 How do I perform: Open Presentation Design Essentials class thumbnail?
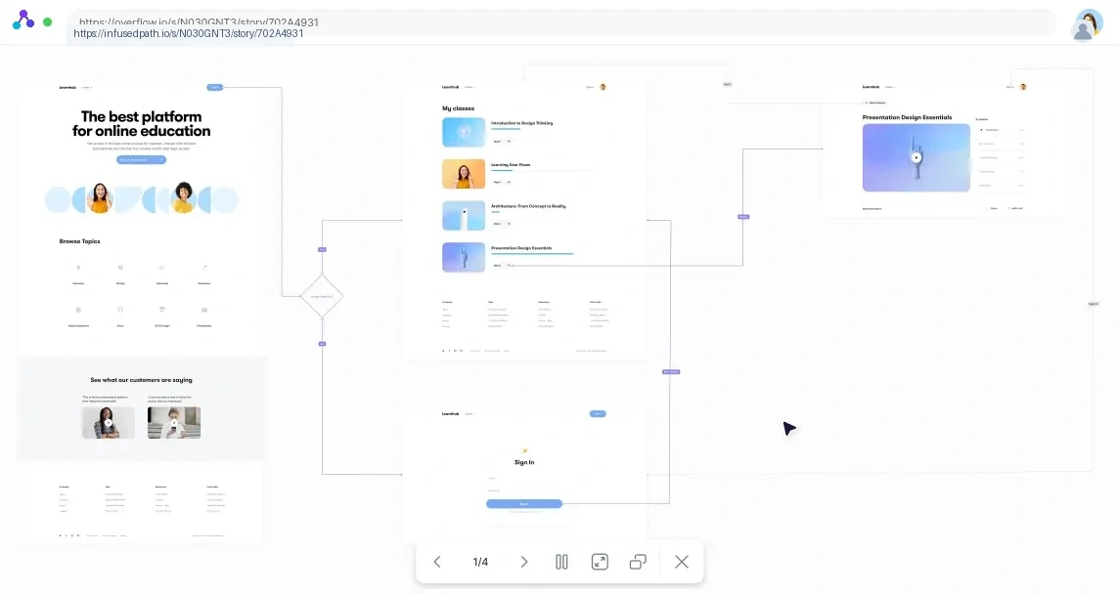coord(464,257)
